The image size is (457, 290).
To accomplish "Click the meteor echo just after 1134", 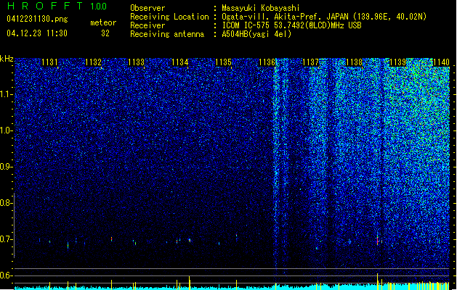I will coord(190,240).
